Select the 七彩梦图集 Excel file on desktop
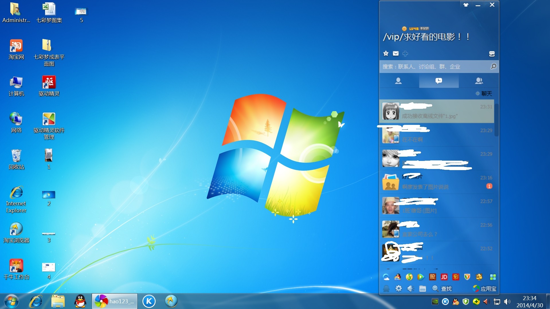This screenshot has height=309, width=550. click(x=49, y=13)
